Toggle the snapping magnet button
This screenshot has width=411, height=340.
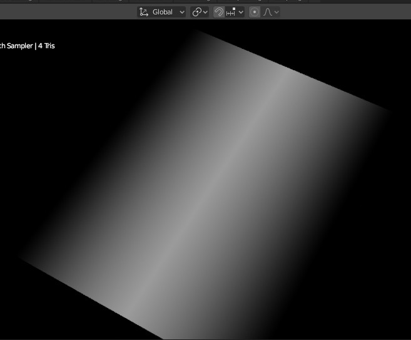(x=218, y=12)
